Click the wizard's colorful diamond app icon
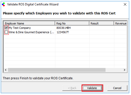This screenshot has height=95, width=131. (x=4, y=4)
